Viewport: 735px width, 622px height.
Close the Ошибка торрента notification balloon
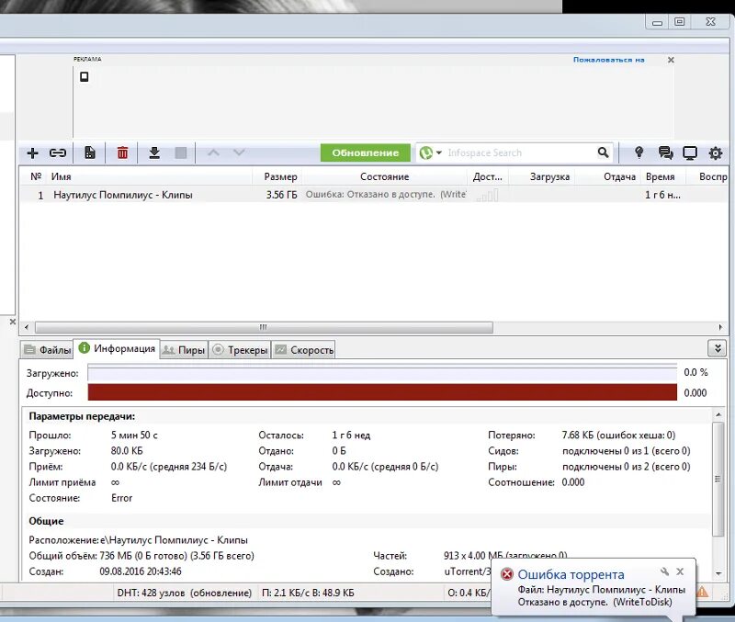[680, 571]
